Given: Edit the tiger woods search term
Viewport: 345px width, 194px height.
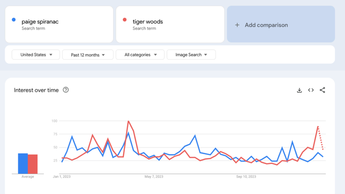Looking at the screenshot, I should point(170,24).
